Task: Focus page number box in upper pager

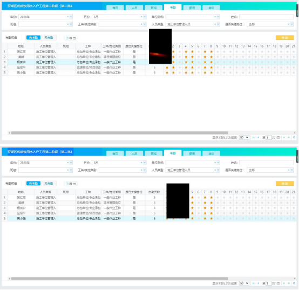Action: coord(268,137)
